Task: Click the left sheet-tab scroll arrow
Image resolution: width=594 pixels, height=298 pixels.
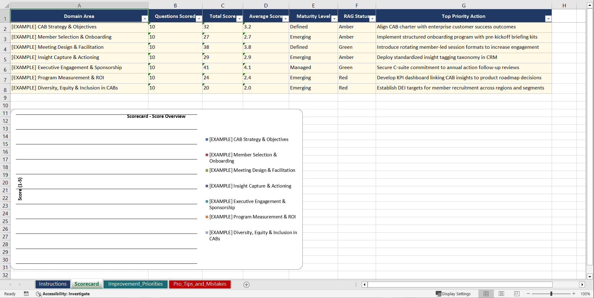Action: (x=10, y=284)
